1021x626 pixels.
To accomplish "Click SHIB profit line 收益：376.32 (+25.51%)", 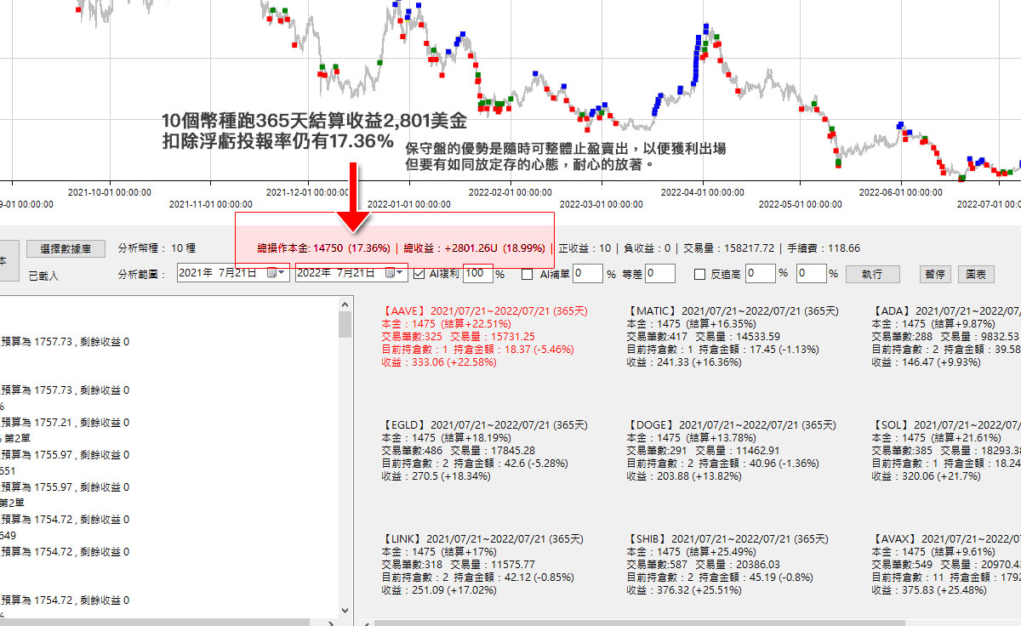I will click(684, 590).
